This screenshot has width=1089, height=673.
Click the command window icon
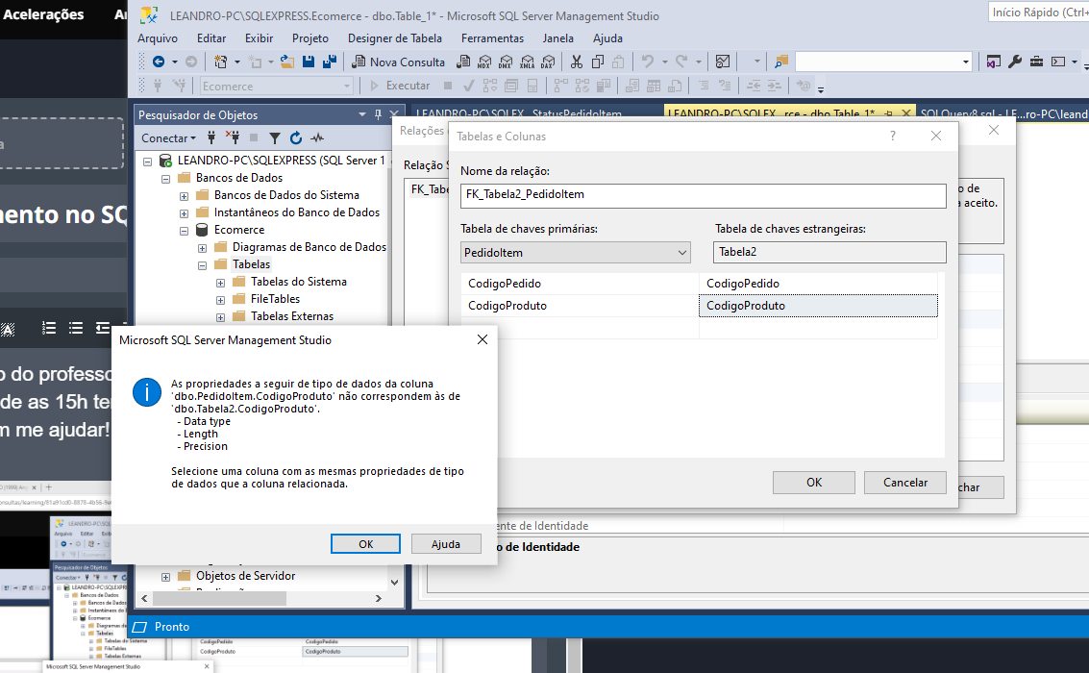(x=1058, y=62)
